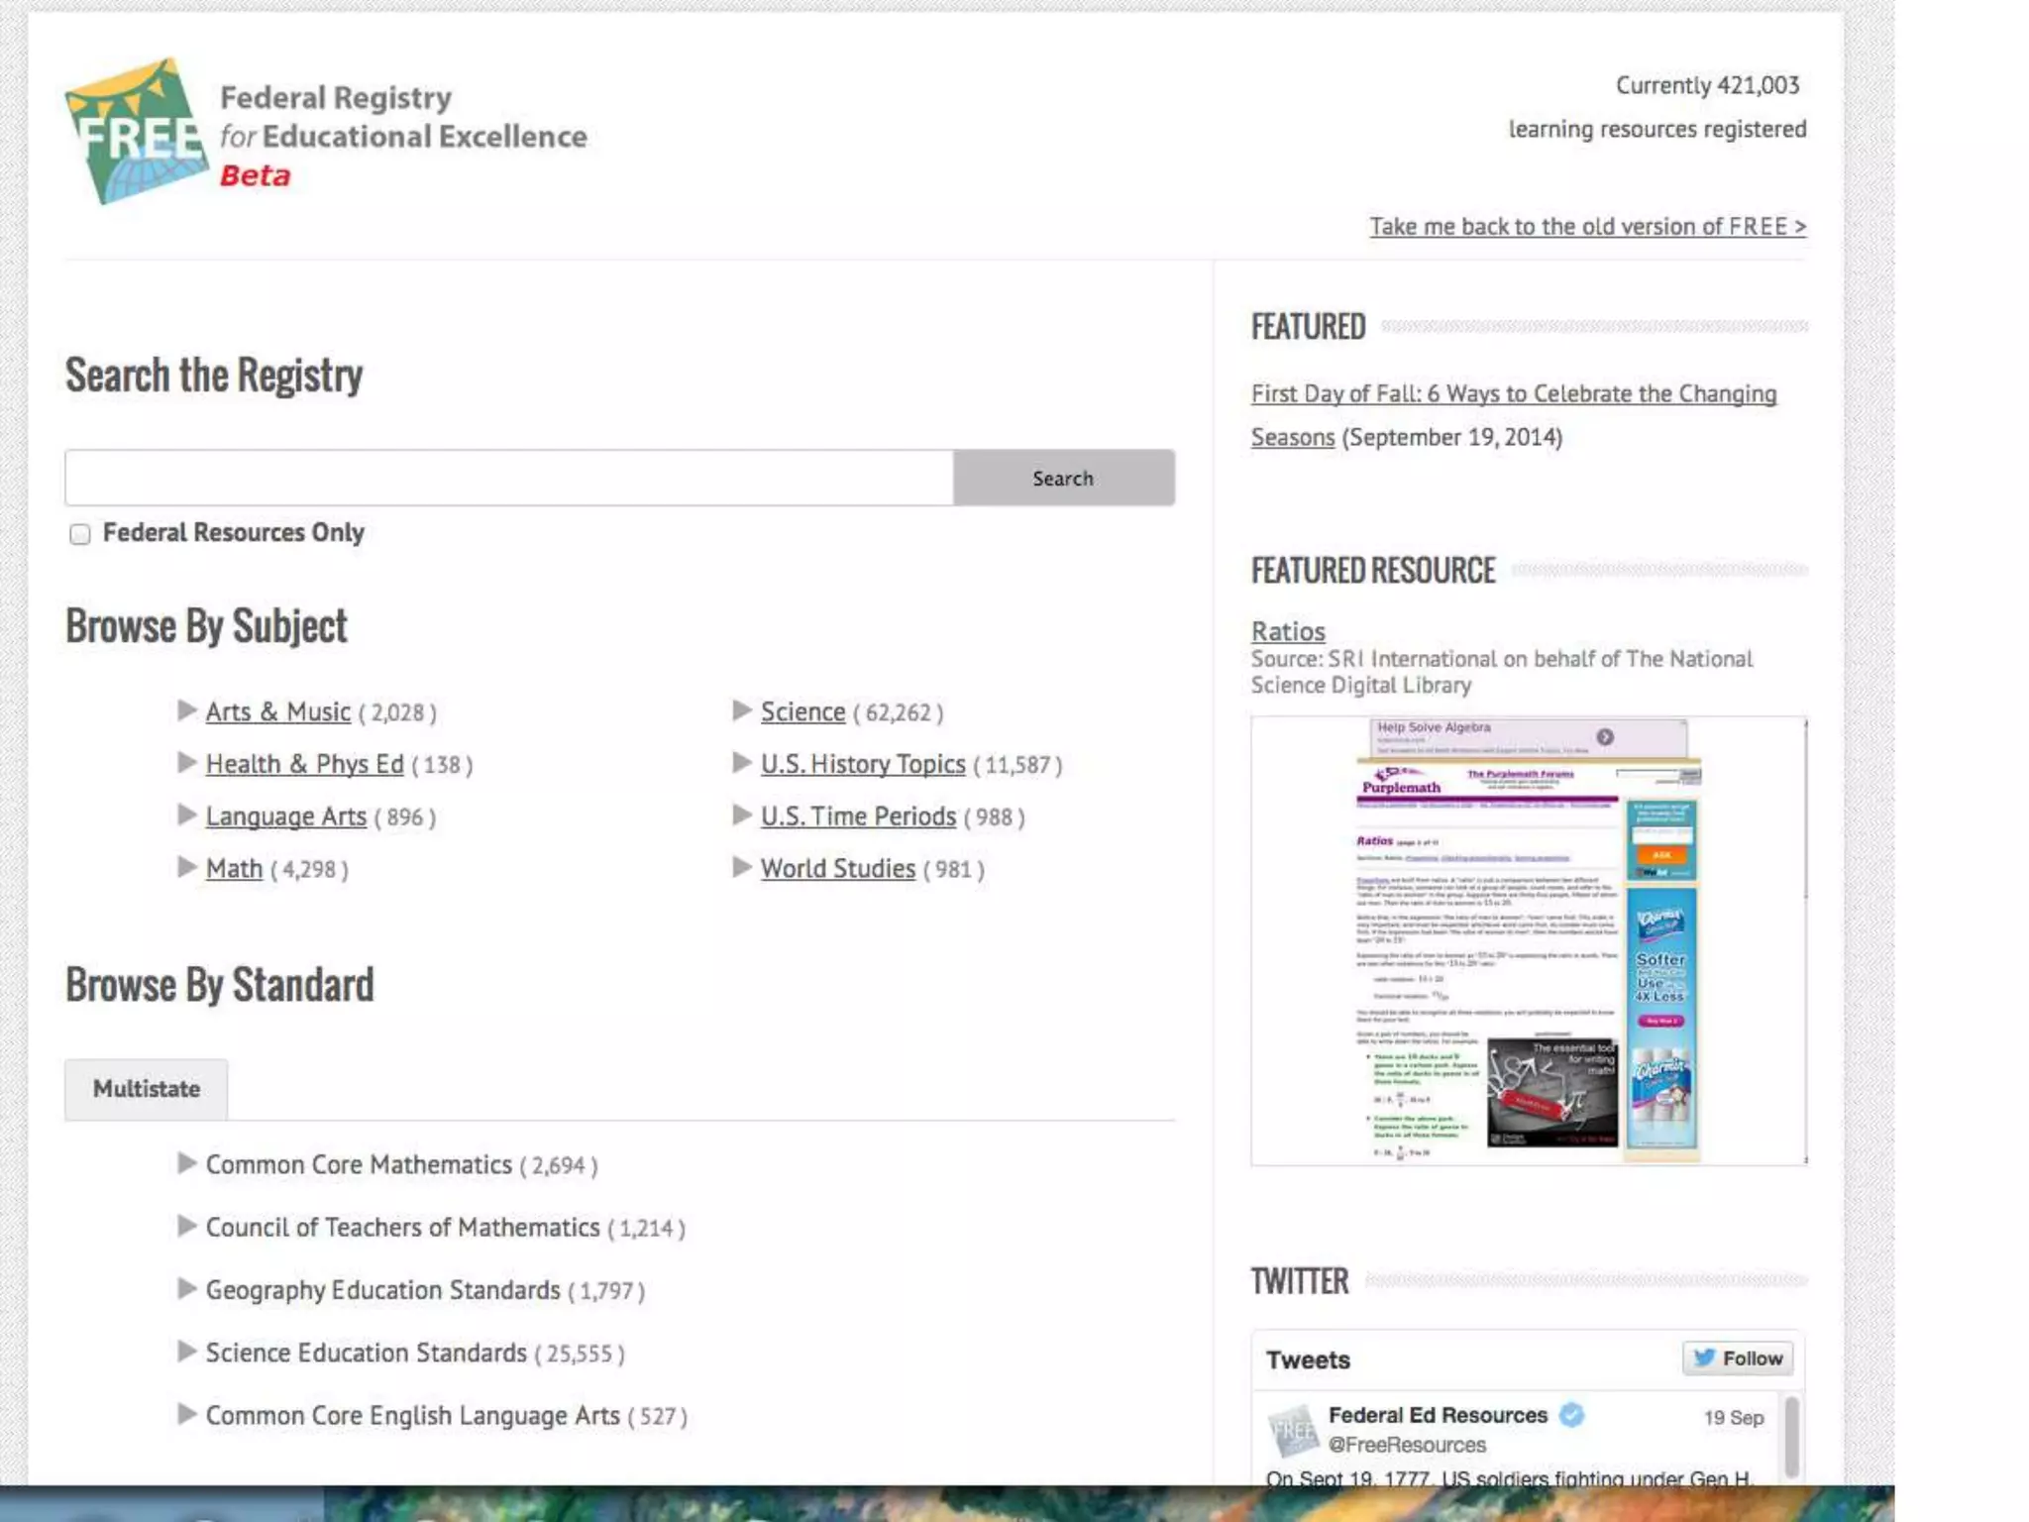Image resolution: width=2029 pixels, height=1522 pixels.
Task: Open the First Day of Fall featured article
Action: pyautogui.click(x=1513, y=394)
